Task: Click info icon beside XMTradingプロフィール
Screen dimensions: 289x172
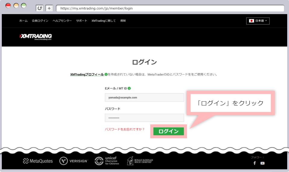Action: tap(106, 74)
